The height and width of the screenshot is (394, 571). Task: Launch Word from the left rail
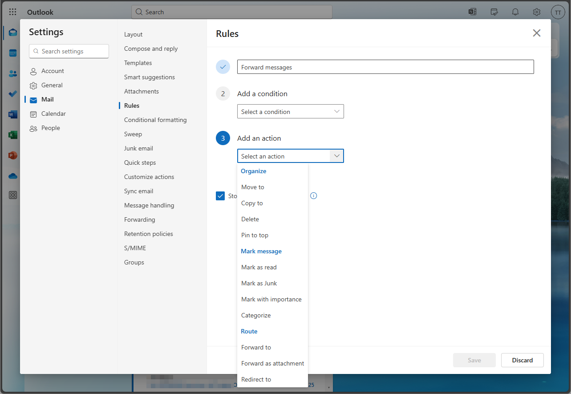[13, 114]
